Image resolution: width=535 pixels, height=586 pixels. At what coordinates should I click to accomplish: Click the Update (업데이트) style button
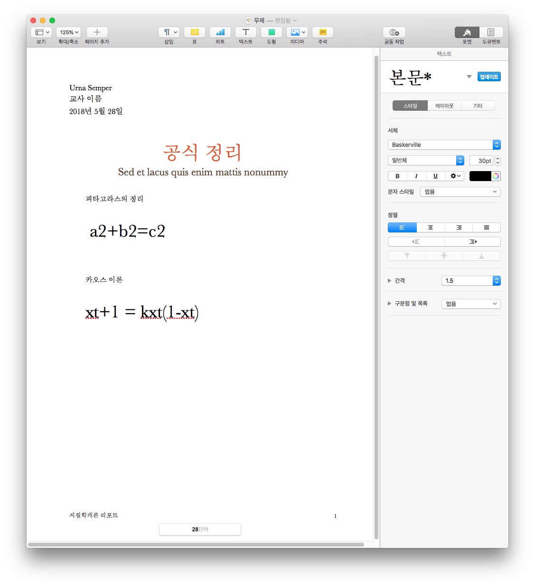[x=489, y=77]
